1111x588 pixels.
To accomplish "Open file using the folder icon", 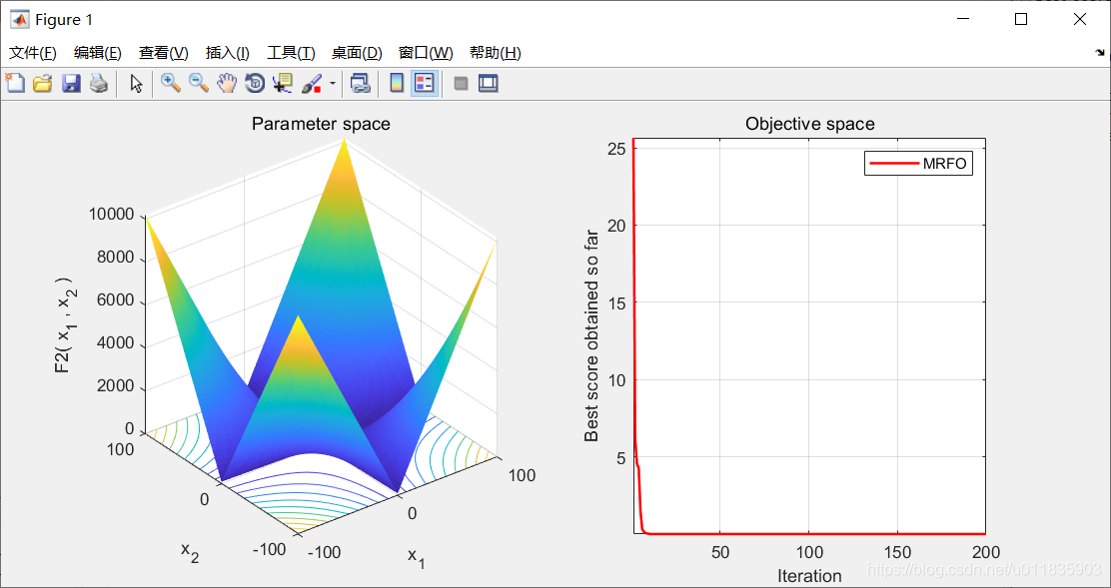I will tap(43, 84).
